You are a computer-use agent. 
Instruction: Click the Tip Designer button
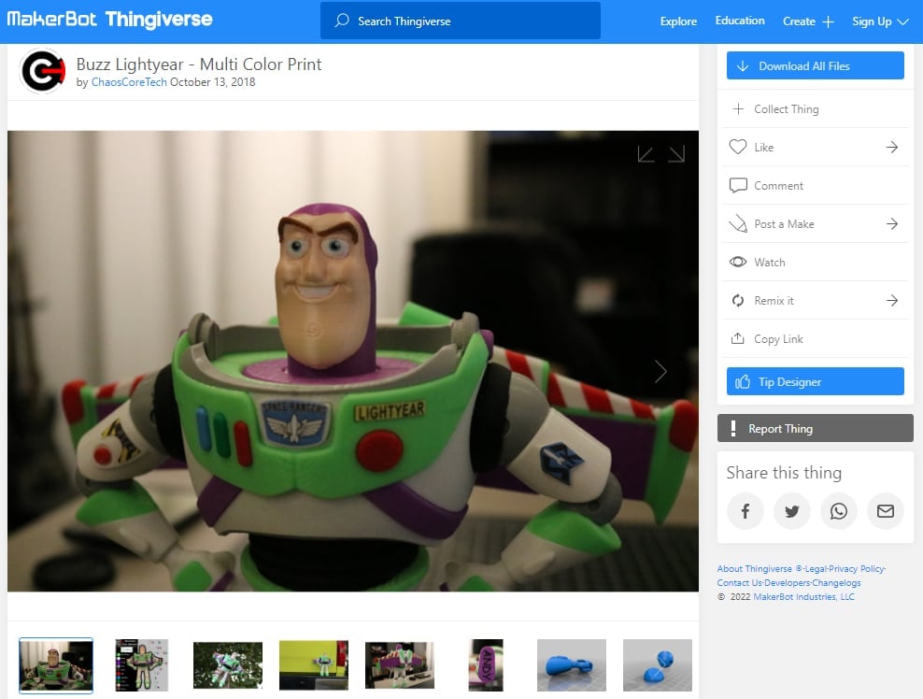(x=815, y=381)
